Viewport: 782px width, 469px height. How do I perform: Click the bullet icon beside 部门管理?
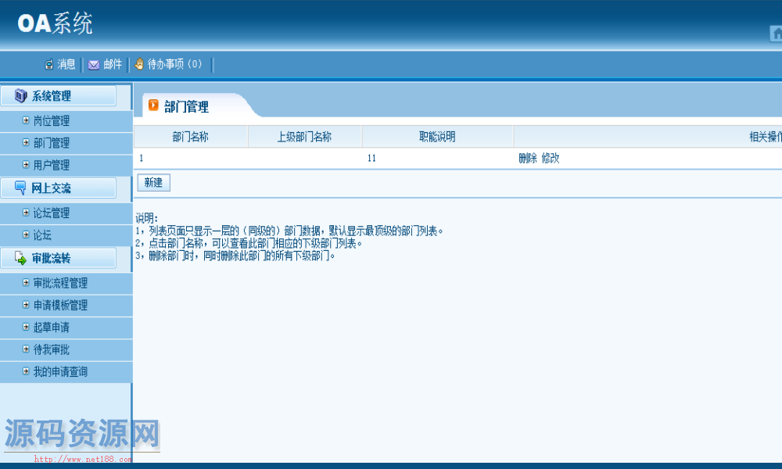click(x=26, y=142)
